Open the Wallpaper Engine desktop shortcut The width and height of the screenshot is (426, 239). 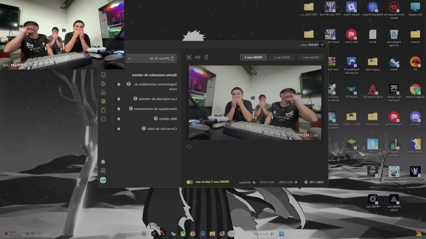pos(373,9)
